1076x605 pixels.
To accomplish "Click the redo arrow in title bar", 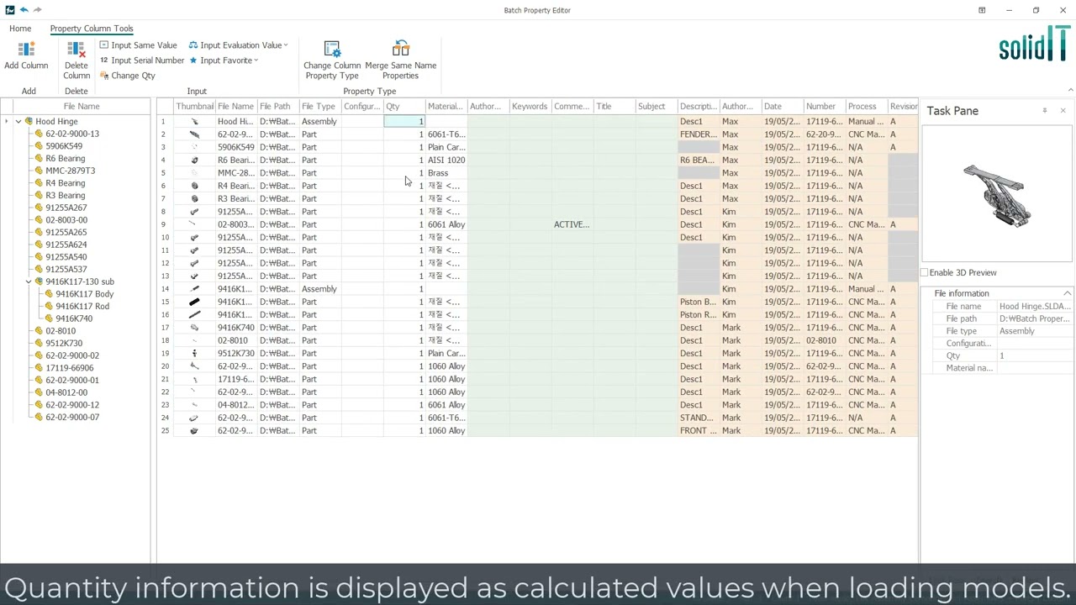I will [x=37, y=10].
